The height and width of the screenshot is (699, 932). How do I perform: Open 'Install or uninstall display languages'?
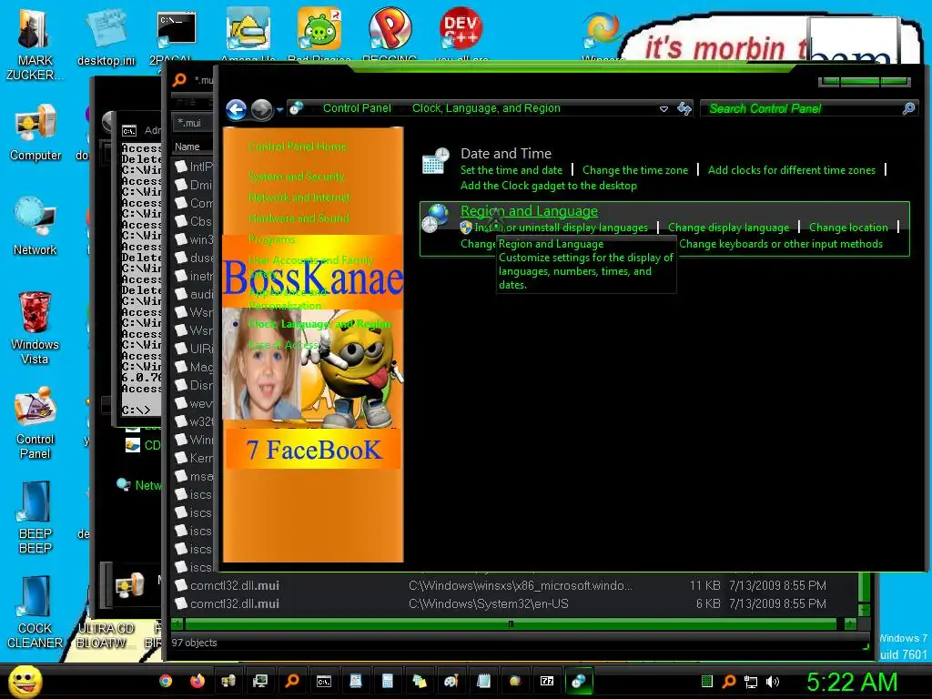click(x=561, y=228)
